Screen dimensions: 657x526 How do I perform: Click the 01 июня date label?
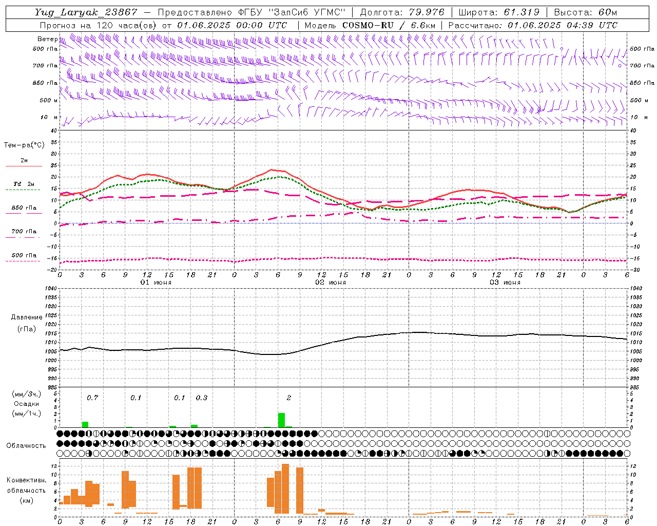(x=156, y=283)
